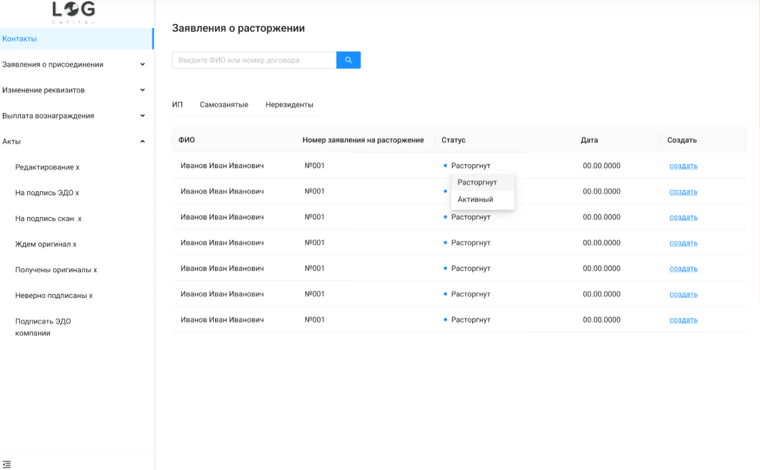The image size is (760, 470).
Task: Click the LOG Capital logo
Action: click(x=73, y=13)
